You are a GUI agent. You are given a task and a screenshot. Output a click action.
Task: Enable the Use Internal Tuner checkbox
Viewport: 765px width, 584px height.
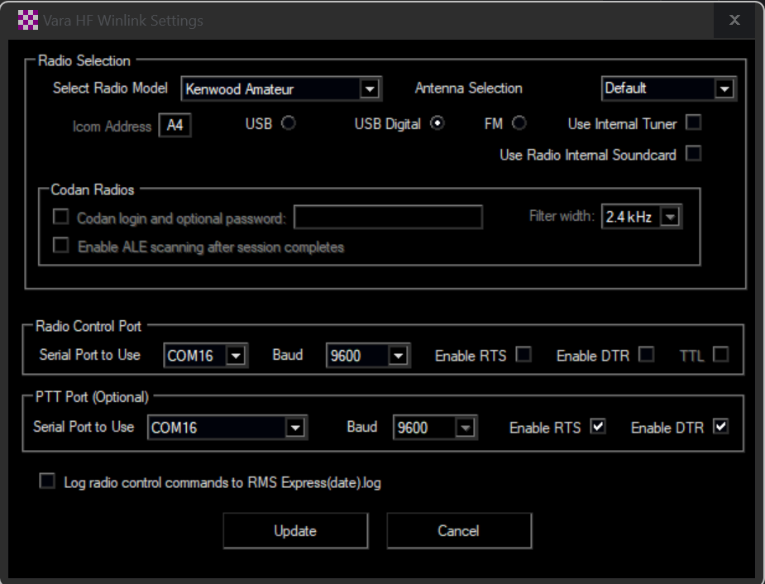tap(694, 123)
